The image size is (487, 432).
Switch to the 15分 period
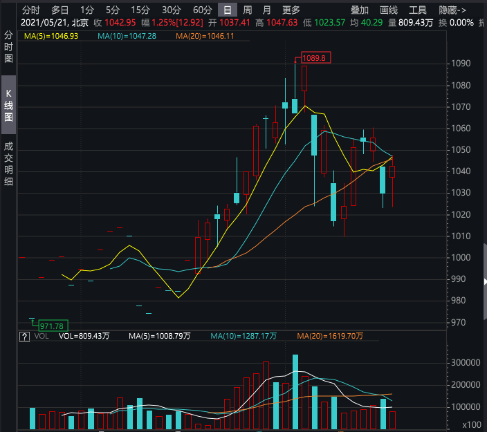pos(140,10)
